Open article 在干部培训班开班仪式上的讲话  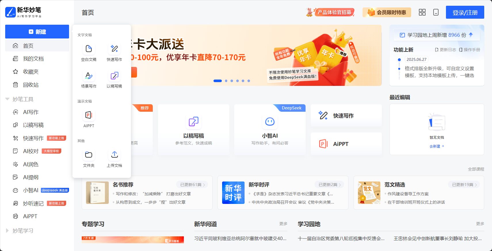(x=416, y=202)
